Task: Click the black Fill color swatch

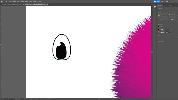Action: (x=159, y=27)
